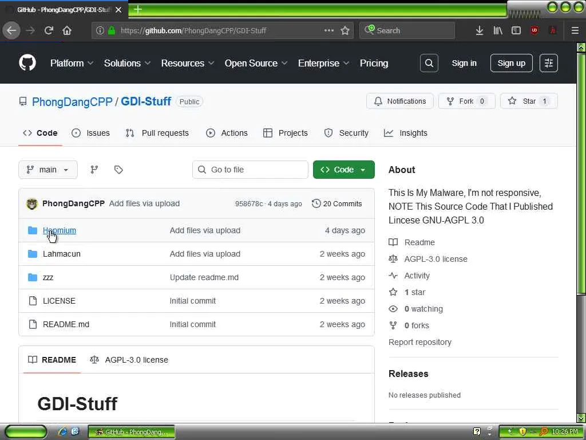Open page actions three-dot menu in address bar
The height and width of the screenshot is (440, 586).
point(329,30)
